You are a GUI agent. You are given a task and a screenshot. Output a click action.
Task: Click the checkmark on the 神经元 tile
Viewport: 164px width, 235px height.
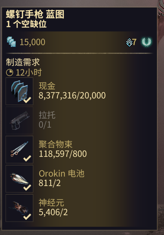[x=27, y=217]
